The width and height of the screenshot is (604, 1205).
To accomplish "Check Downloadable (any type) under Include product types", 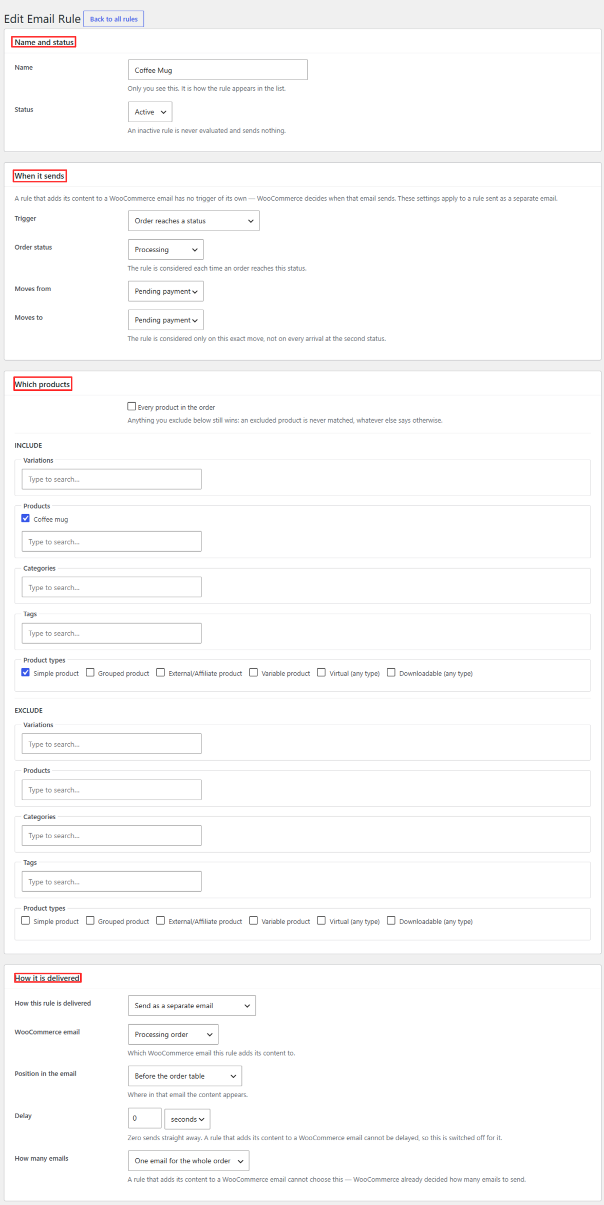I will click(x=391, y=672).
